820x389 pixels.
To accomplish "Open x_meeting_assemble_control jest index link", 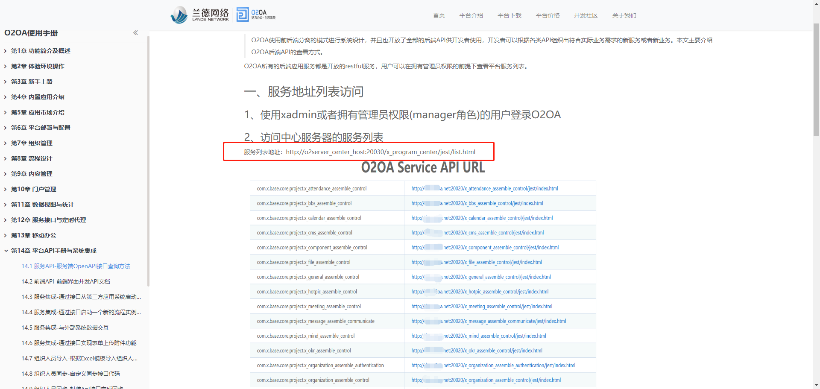I will click(x=482, y=306).
